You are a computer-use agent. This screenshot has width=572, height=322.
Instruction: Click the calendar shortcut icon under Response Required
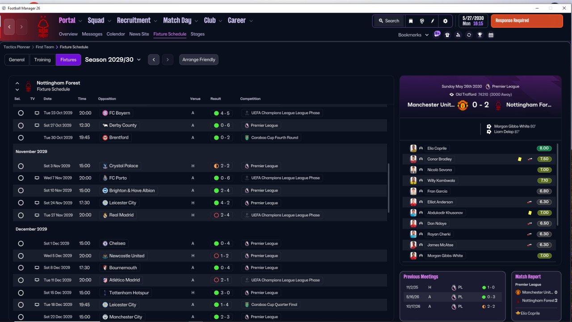pos(491,35)
